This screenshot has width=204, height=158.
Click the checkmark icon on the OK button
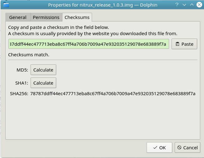coord(155,148)
